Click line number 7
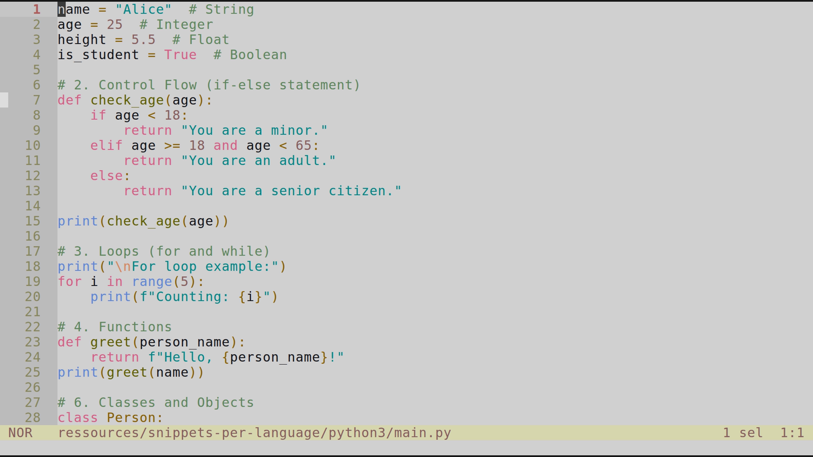 pyautogui.click(x=36, y=100)
